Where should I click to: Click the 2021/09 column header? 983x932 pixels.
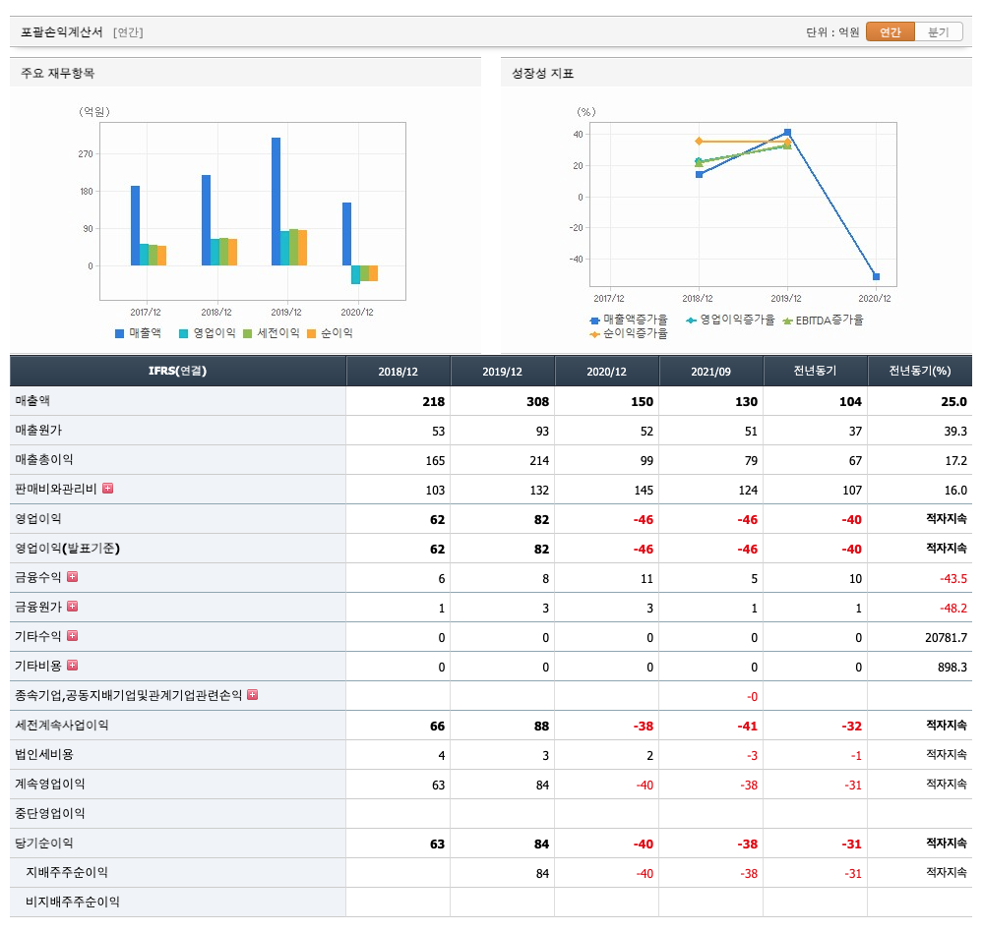[710, 371]
